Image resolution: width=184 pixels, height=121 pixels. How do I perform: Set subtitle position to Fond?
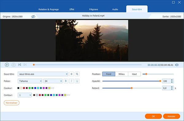pos(109,74)
